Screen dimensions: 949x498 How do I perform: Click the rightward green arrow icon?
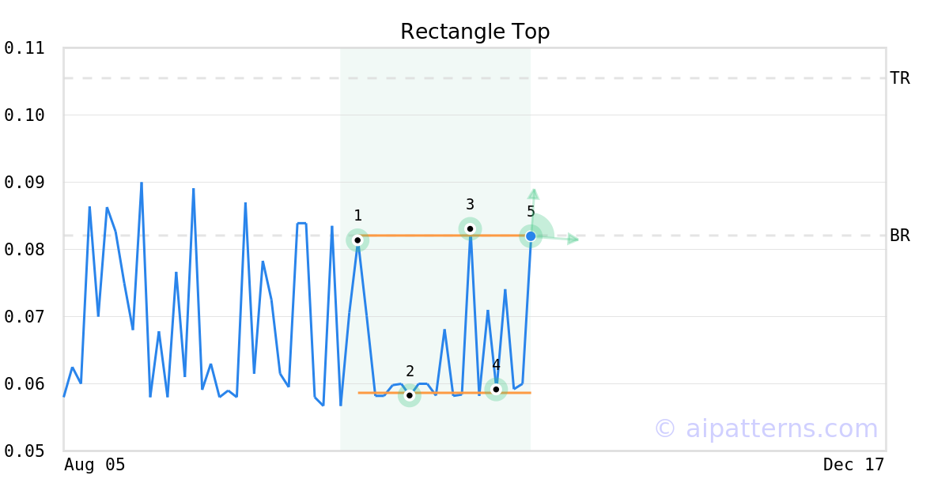point(573,239)
